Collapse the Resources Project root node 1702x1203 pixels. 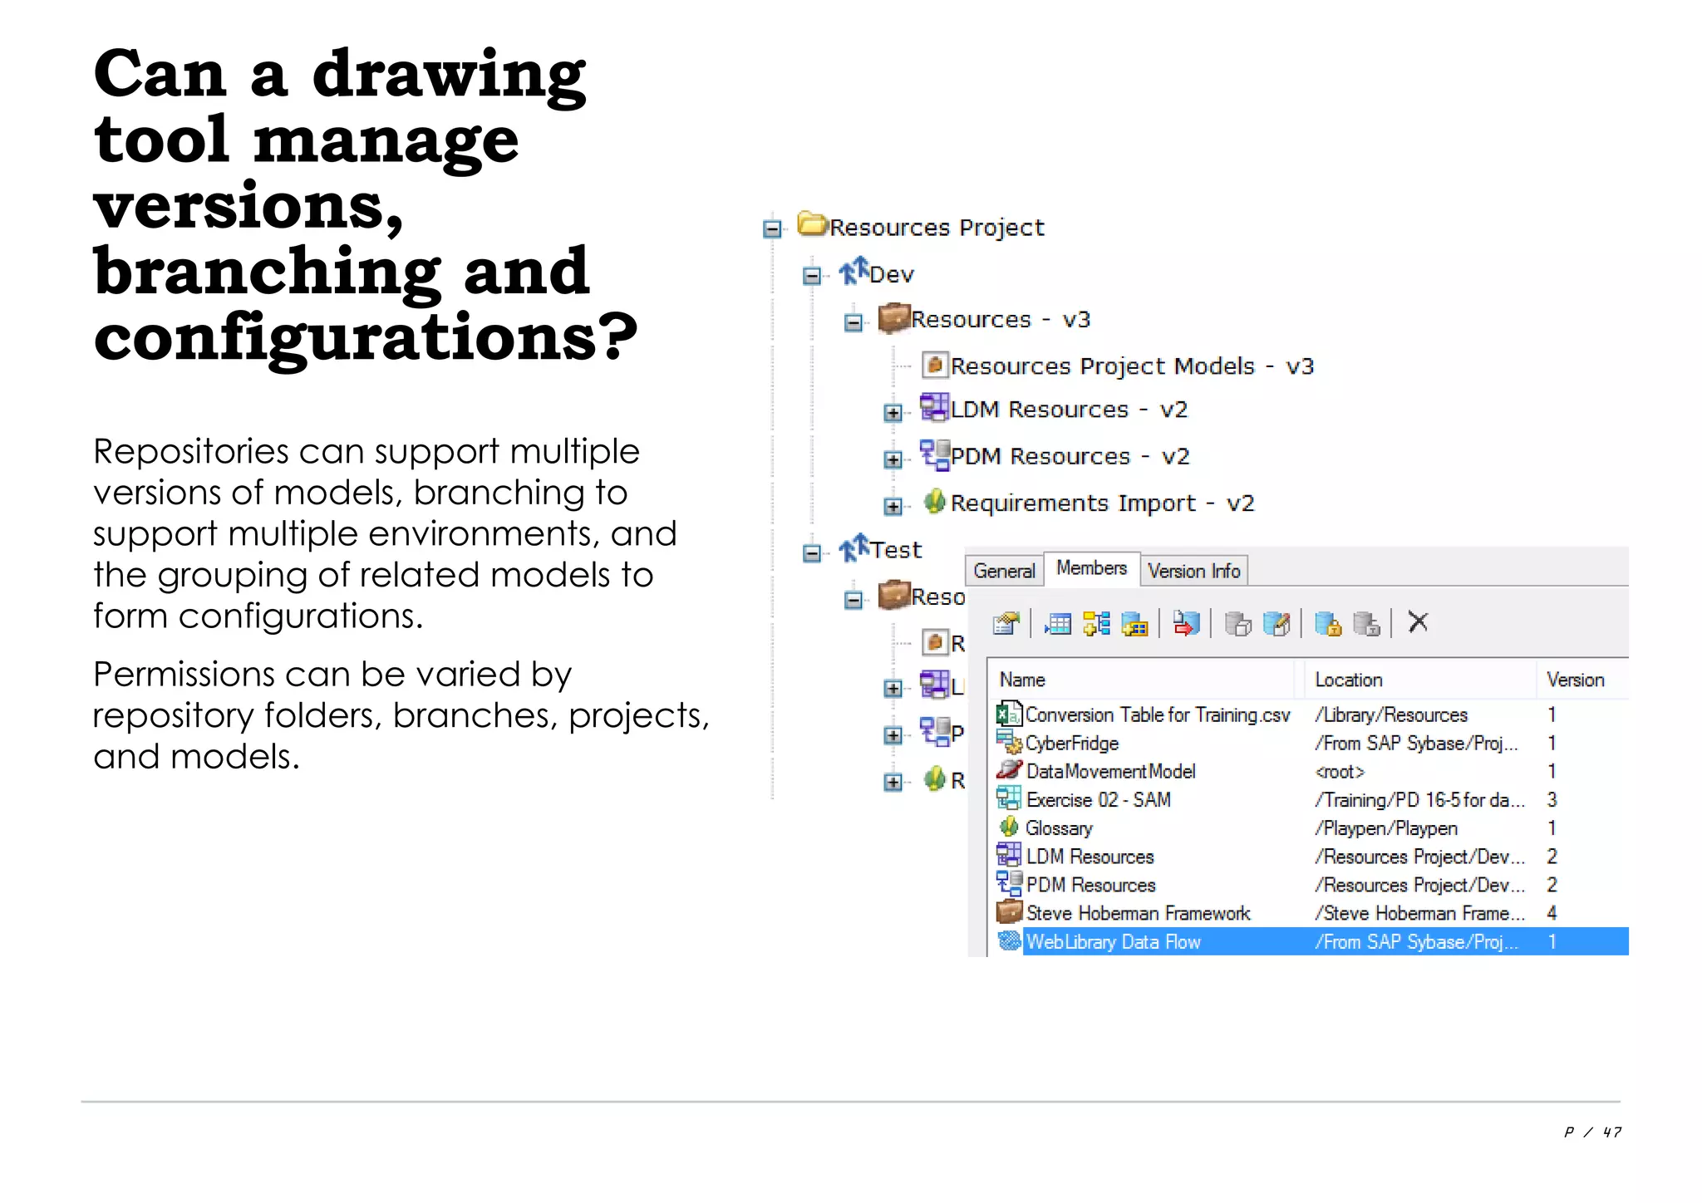click(772, 228)
